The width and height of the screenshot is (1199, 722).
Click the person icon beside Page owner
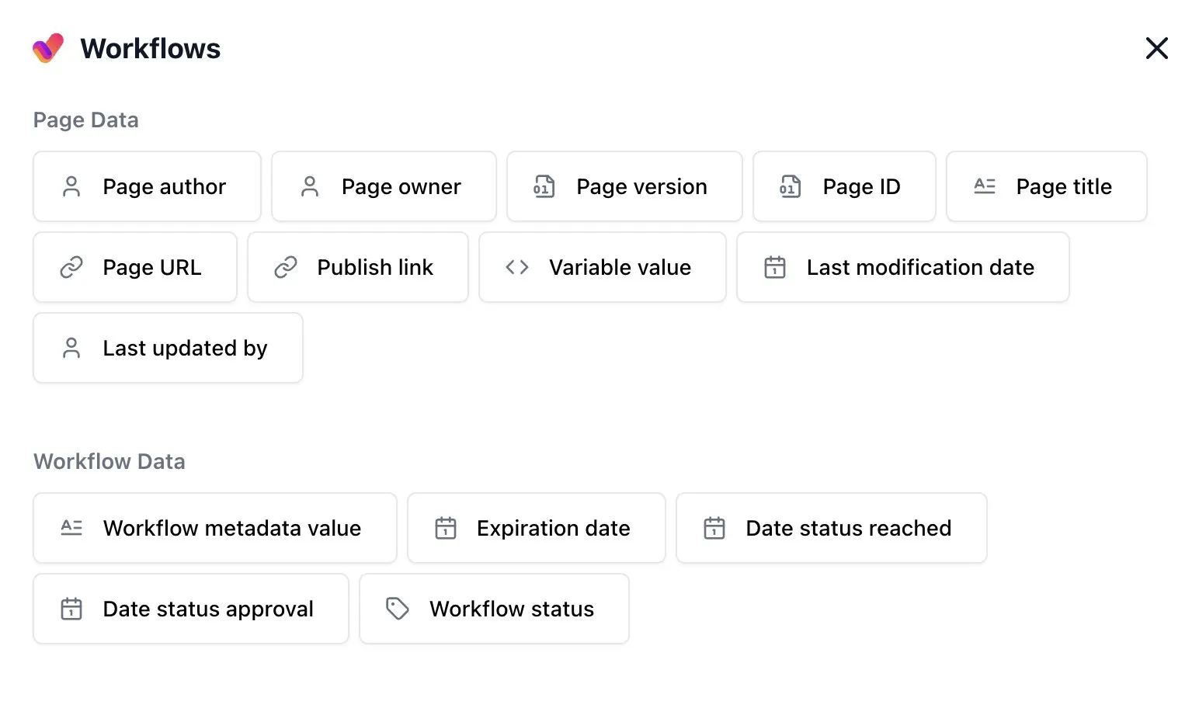(x=310, y=186)
